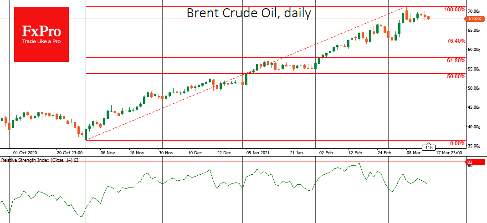Screen dimensions: 487x223
Task: Choose the 50.00% Fibonacci retracement label
Action: pyautogui.click(x=456, y=76)
